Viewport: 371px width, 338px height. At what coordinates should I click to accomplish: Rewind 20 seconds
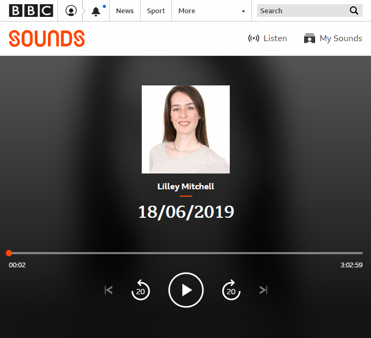[x=141, y=290]
